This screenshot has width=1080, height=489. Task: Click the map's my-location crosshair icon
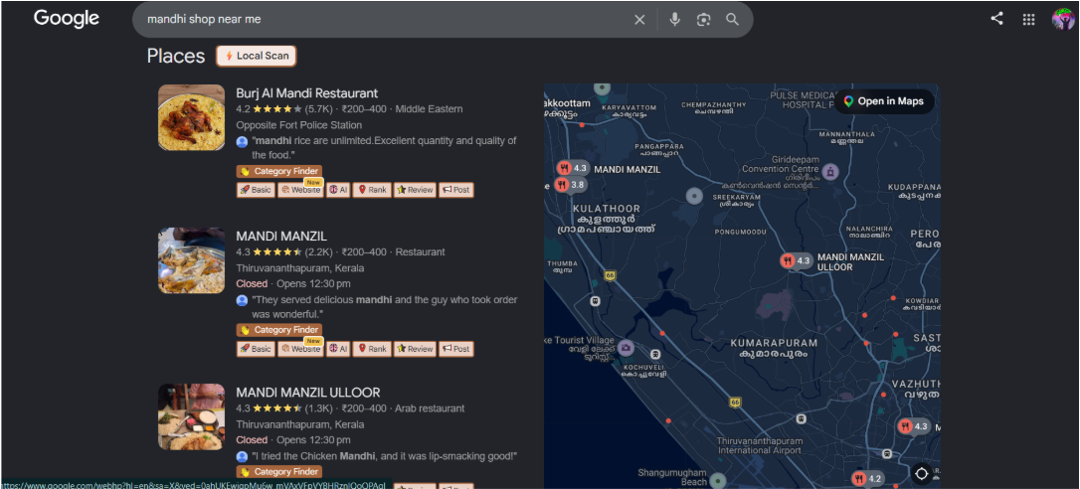(921, 474)
